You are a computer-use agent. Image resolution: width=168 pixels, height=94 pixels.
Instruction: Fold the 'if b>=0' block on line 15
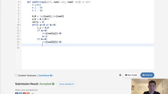point(20,39)
